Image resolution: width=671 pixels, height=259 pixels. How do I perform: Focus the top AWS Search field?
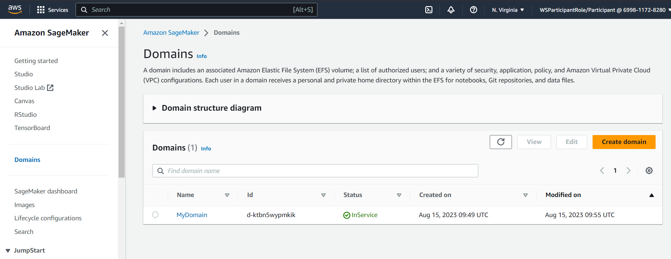tap(196, 10)
